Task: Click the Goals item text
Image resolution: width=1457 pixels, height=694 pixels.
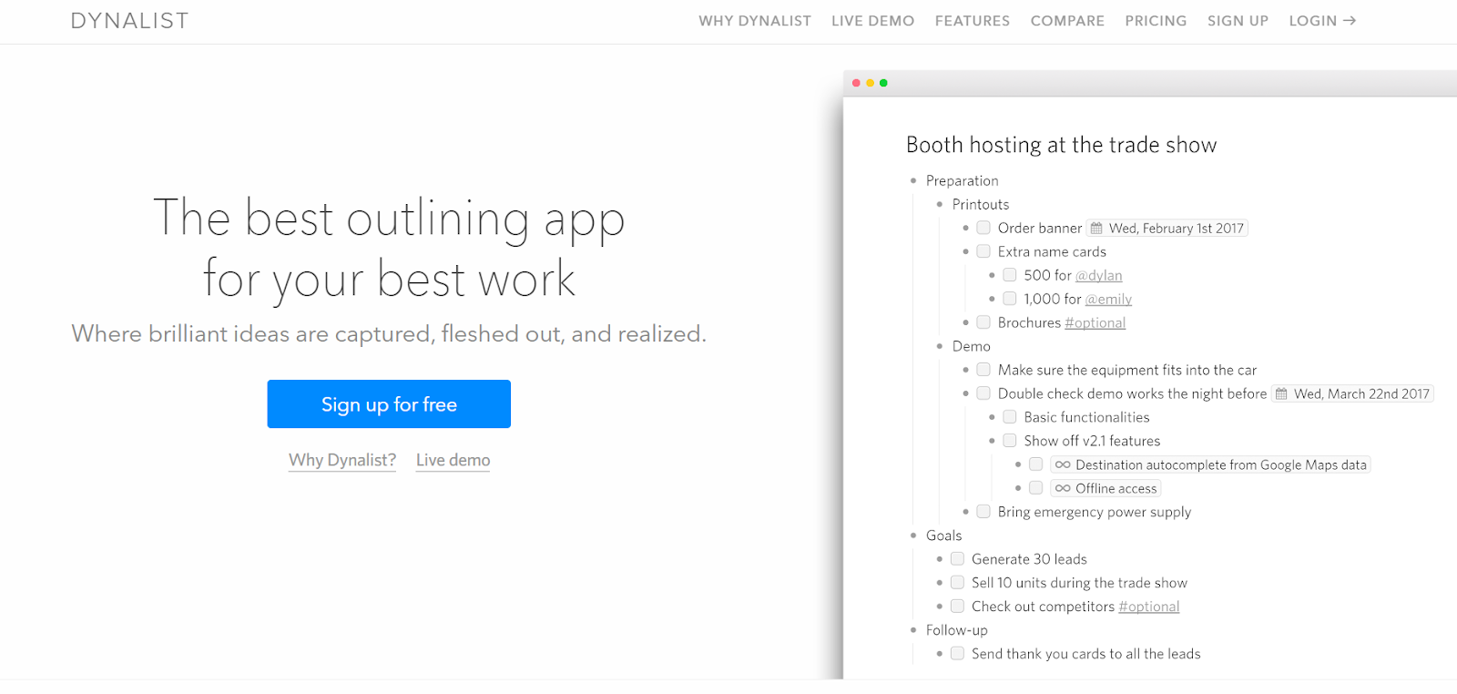Action: click(944, 536)
